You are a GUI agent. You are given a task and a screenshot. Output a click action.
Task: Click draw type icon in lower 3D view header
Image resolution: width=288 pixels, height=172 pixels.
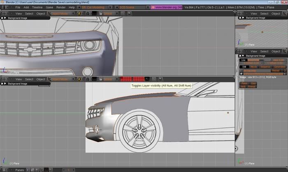[79, 79]
